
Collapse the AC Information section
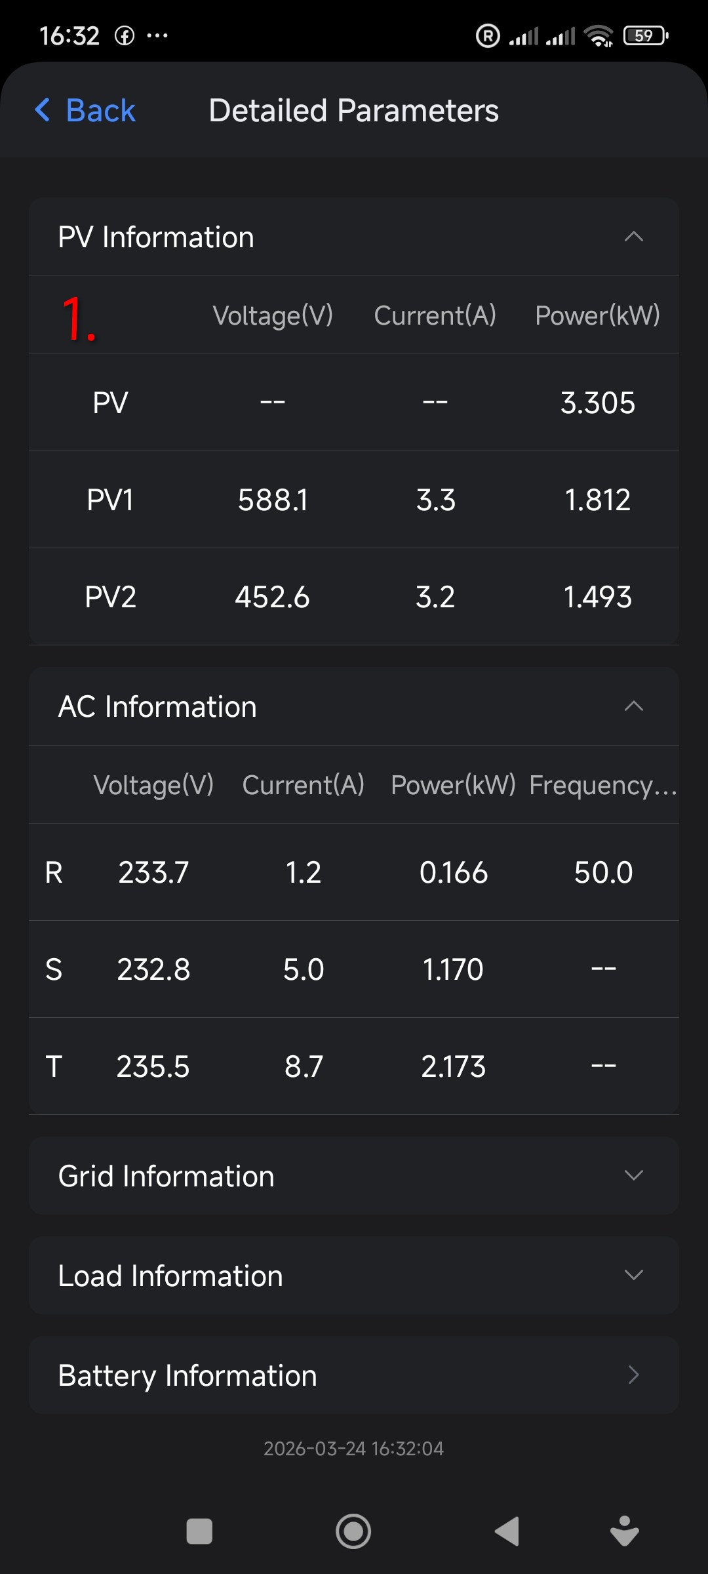coord(633,706)
